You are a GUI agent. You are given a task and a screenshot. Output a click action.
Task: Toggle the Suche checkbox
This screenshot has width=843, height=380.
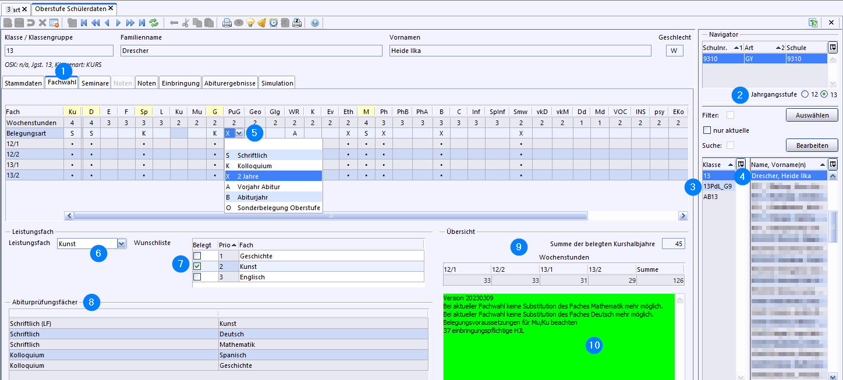tap(730, 145)
